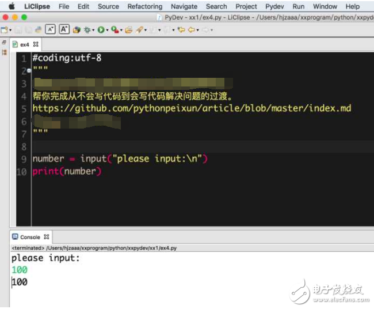Click the back navigation yellow arrow
374x309 pixels.
tap(191, 30)
